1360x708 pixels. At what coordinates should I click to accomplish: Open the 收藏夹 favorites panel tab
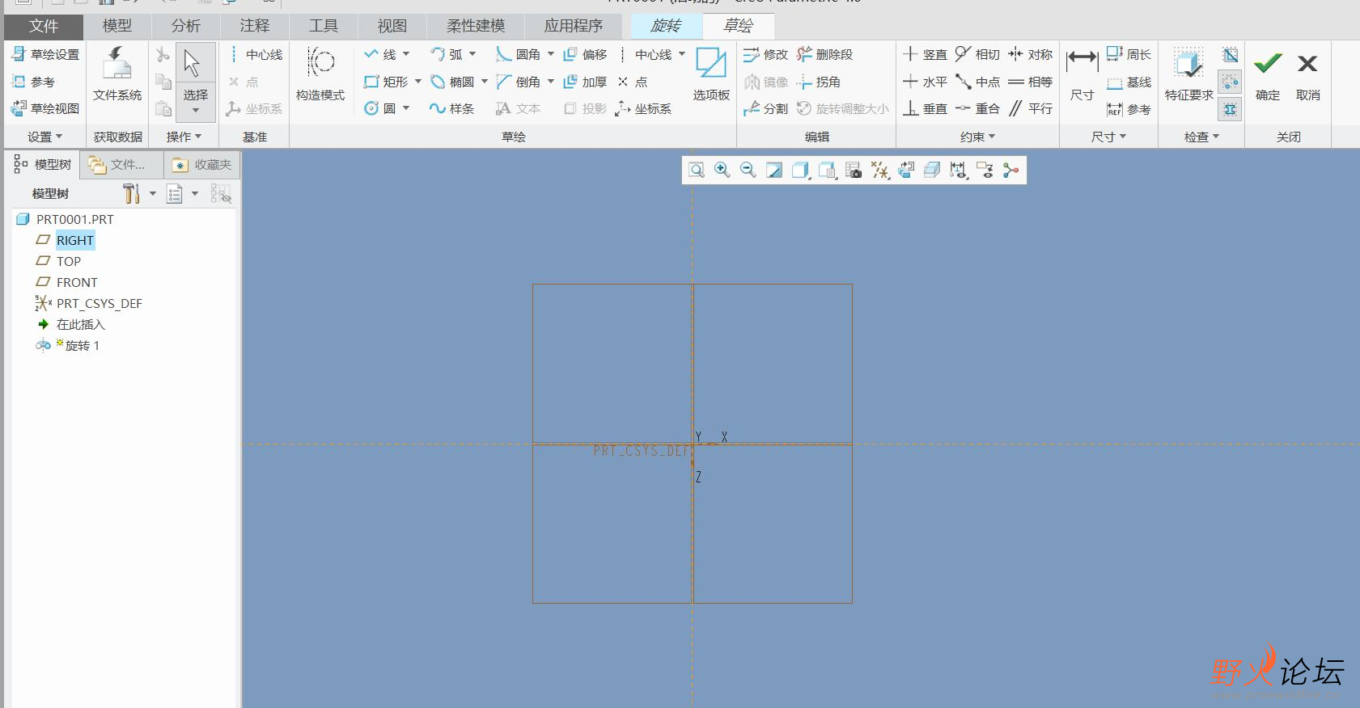(202, 165)
